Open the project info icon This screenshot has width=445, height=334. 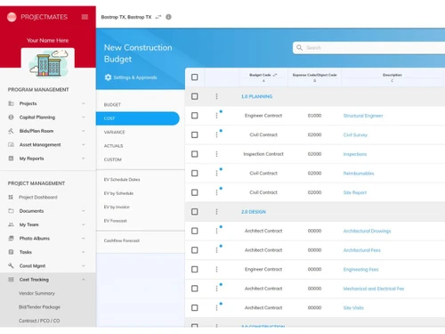[x=168, y=17]
